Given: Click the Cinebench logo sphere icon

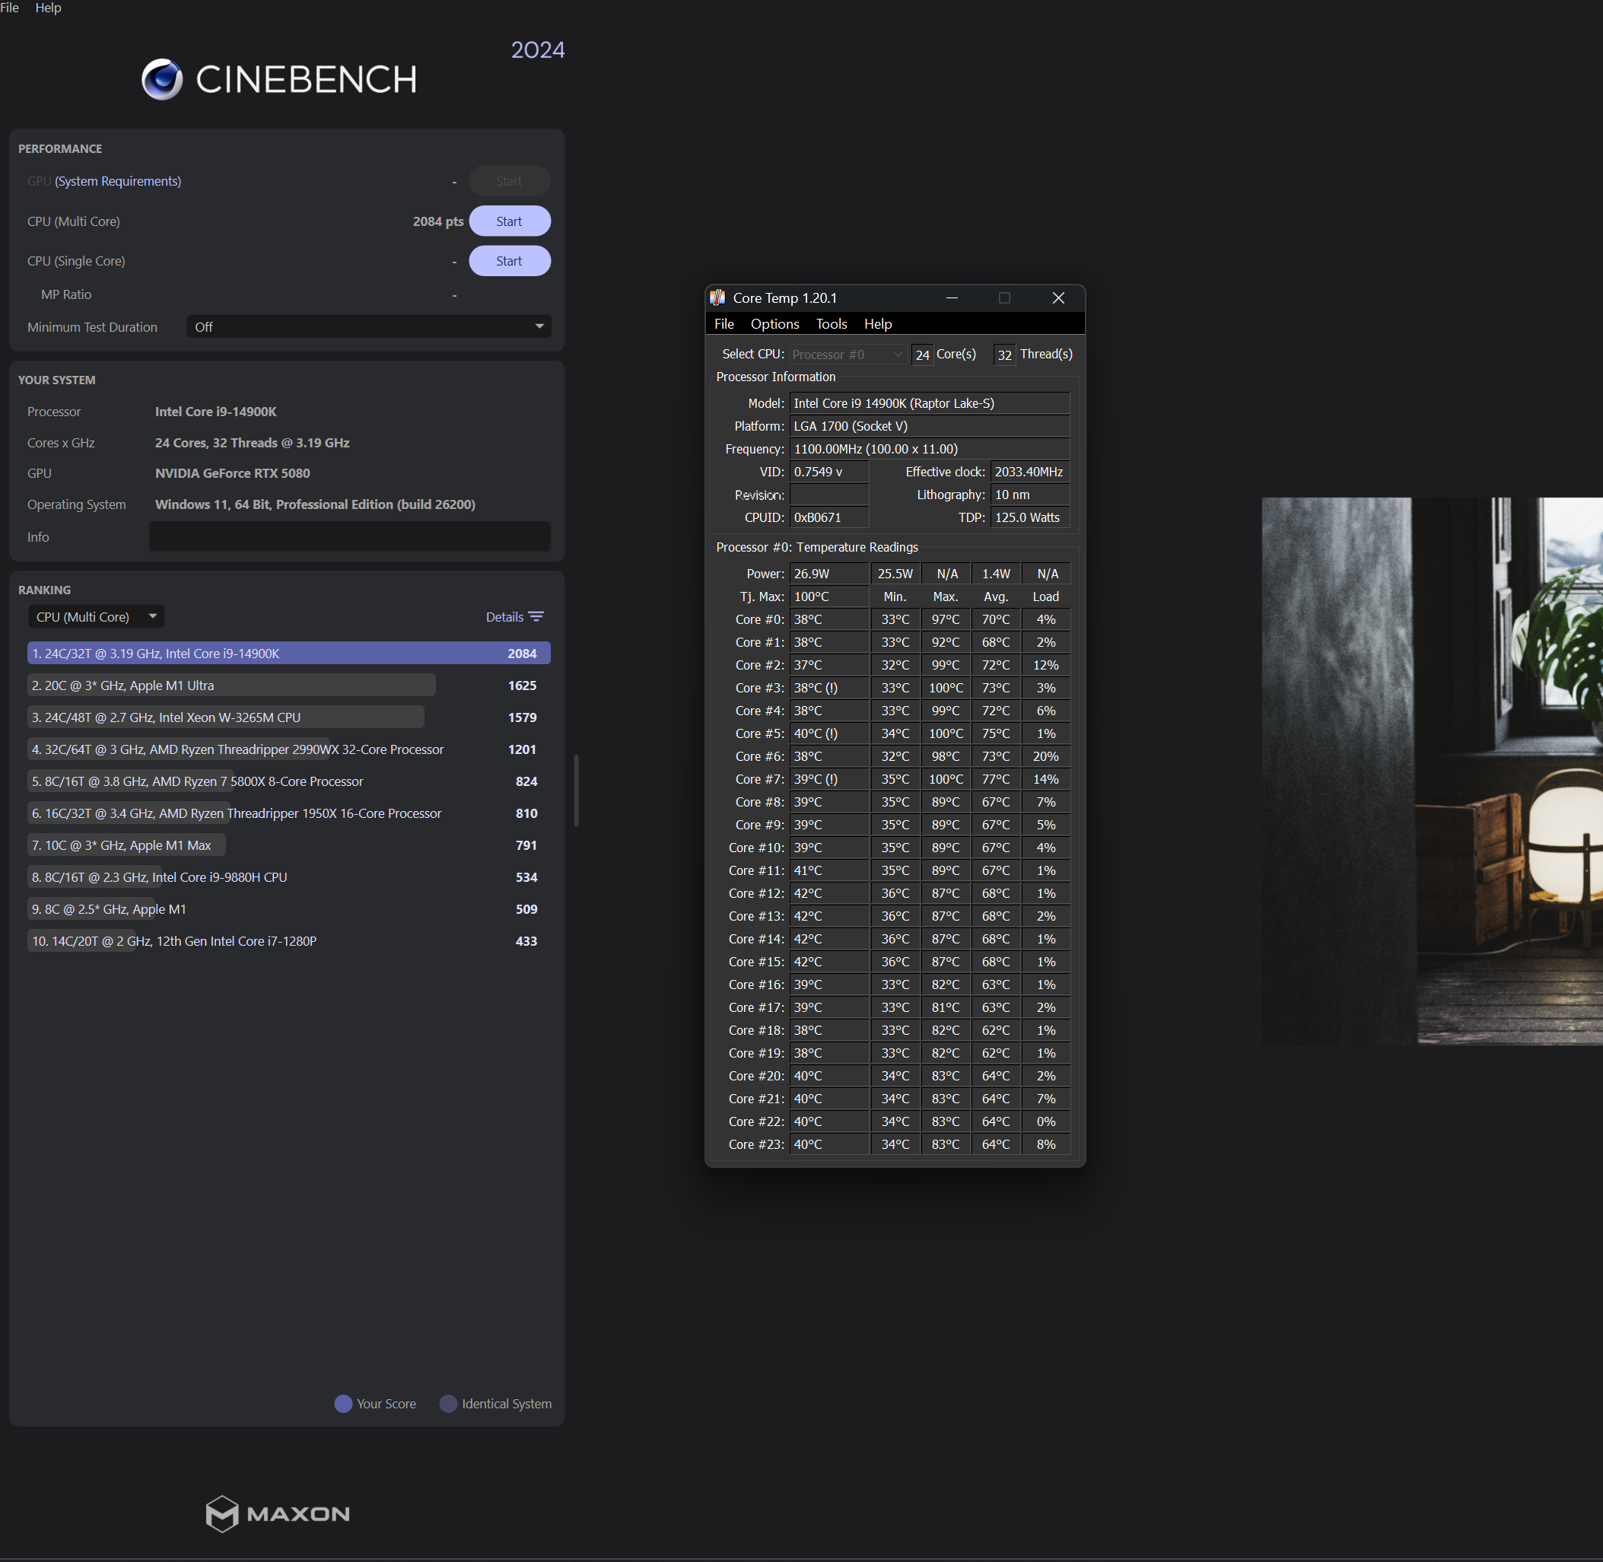Looking at the screenshot, I should [x=161, y=79].
